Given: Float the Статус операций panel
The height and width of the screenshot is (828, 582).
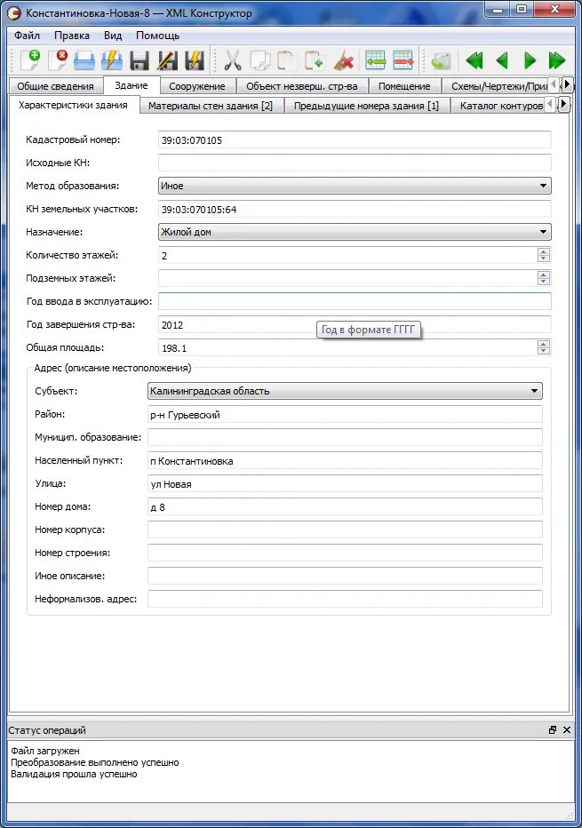Looking at the screenshot, I should (x=553, y=729).
